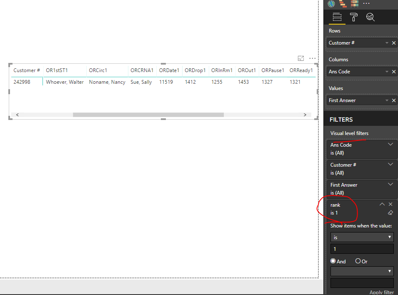Clear the rank filter with eraser

pyautogui.click(x=390, y=213)
